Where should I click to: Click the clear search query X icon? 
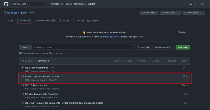tap(20, 53)
